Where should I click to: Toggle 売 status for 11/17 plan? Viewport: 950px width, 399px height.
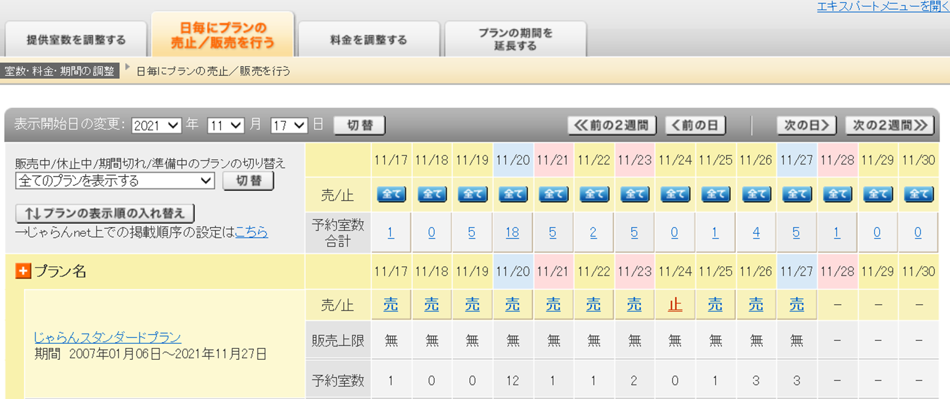coord(391,305)
